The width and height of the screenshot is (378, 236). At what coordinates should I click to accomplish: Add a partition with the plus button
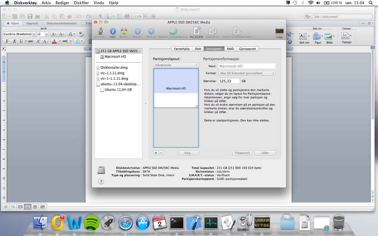pos(156,153)
